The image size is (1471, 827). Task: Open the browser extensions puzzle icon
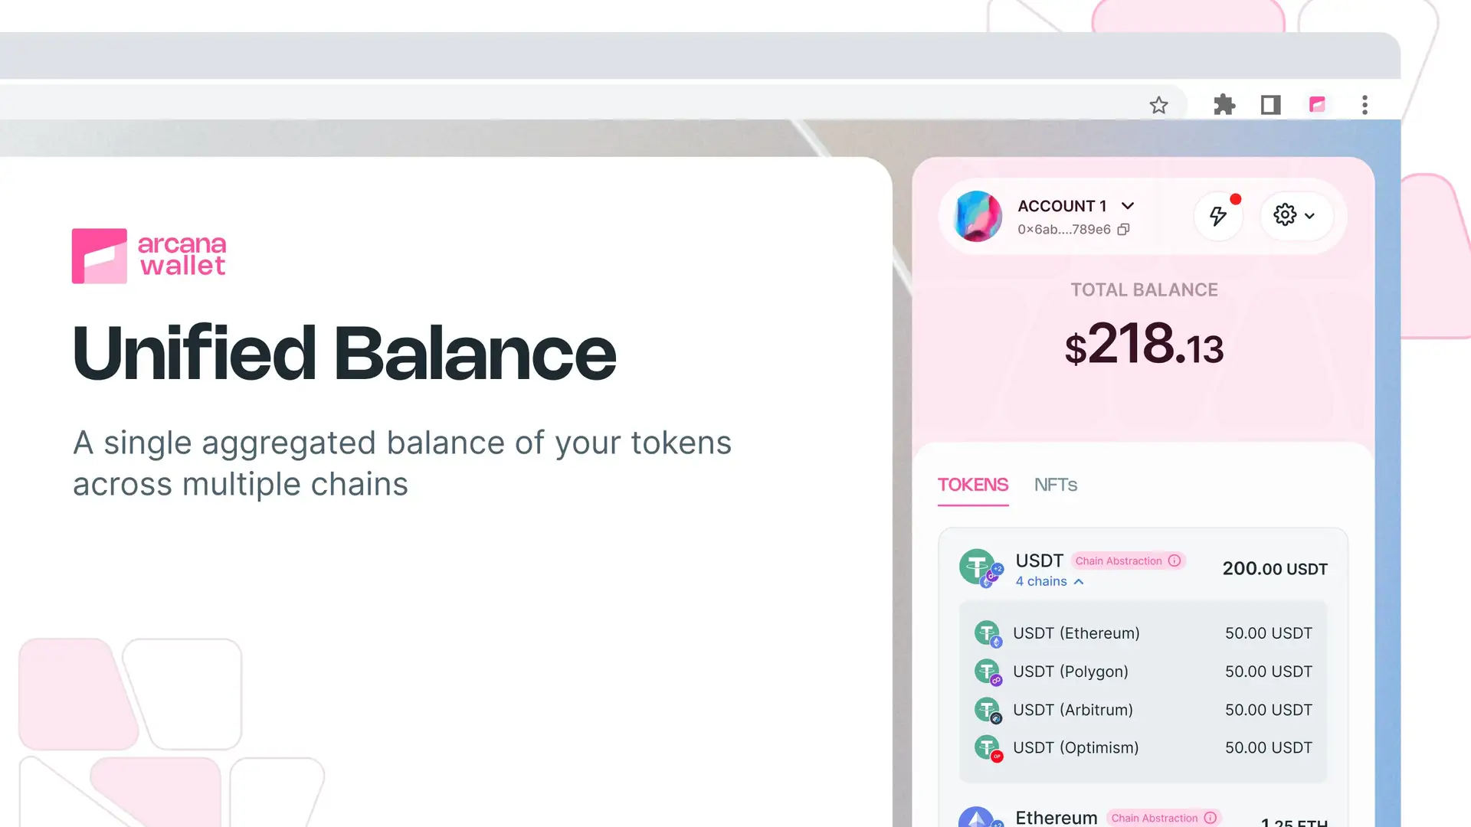click(x=1224, y=105)
